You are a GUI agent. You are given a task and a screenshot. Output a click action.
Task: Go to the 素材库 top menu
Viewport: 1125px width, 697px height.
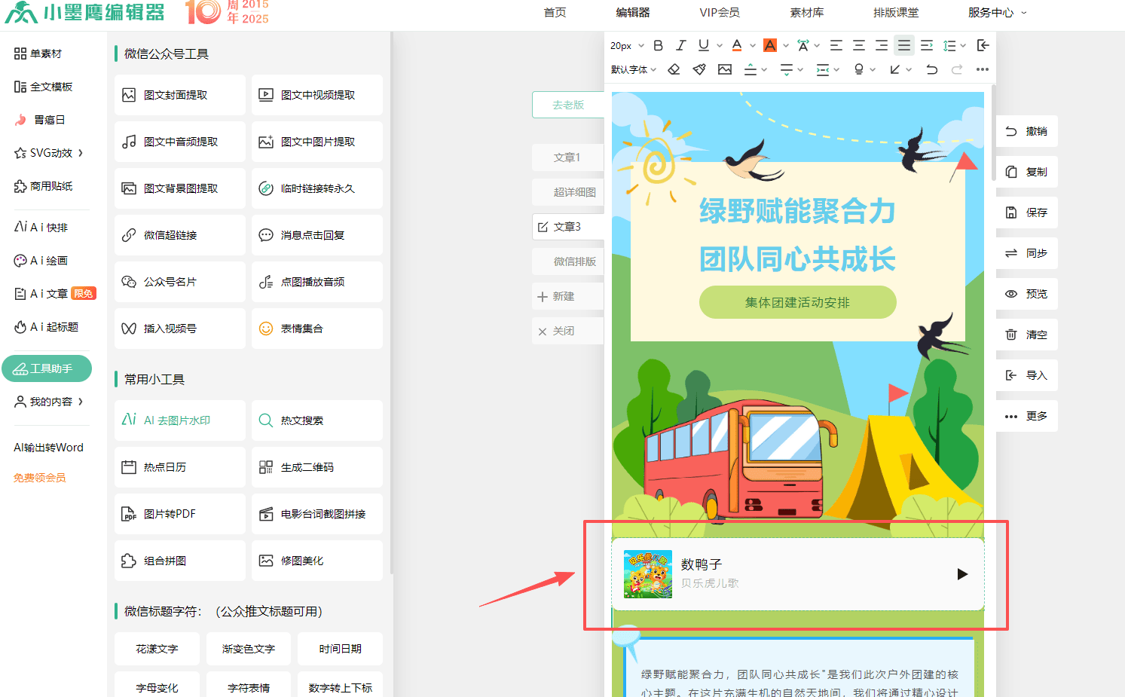click(806, 13)
